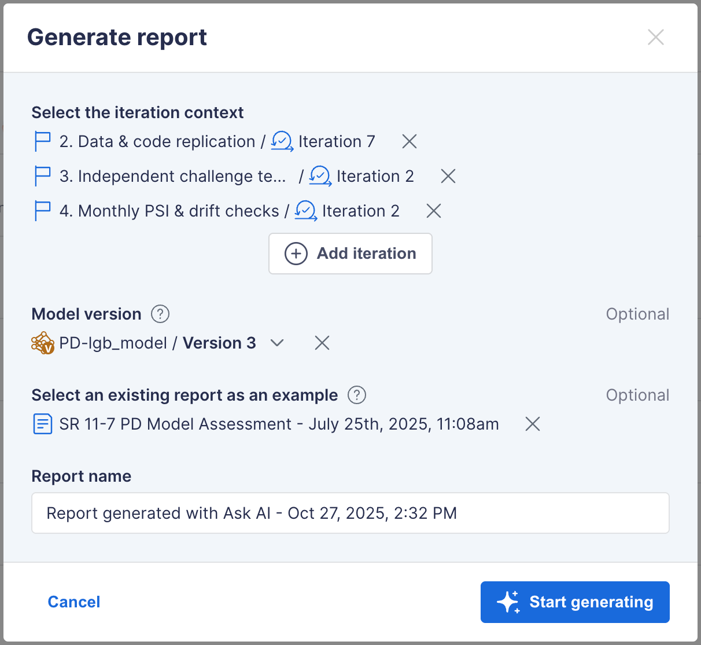
Task: Remove the SR 11-7 example report
Action: pyautogui.click(x=533, y=424)
